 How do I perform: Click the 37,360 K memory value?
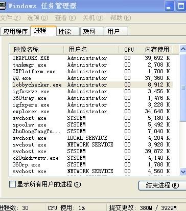[x=157, y=78]
